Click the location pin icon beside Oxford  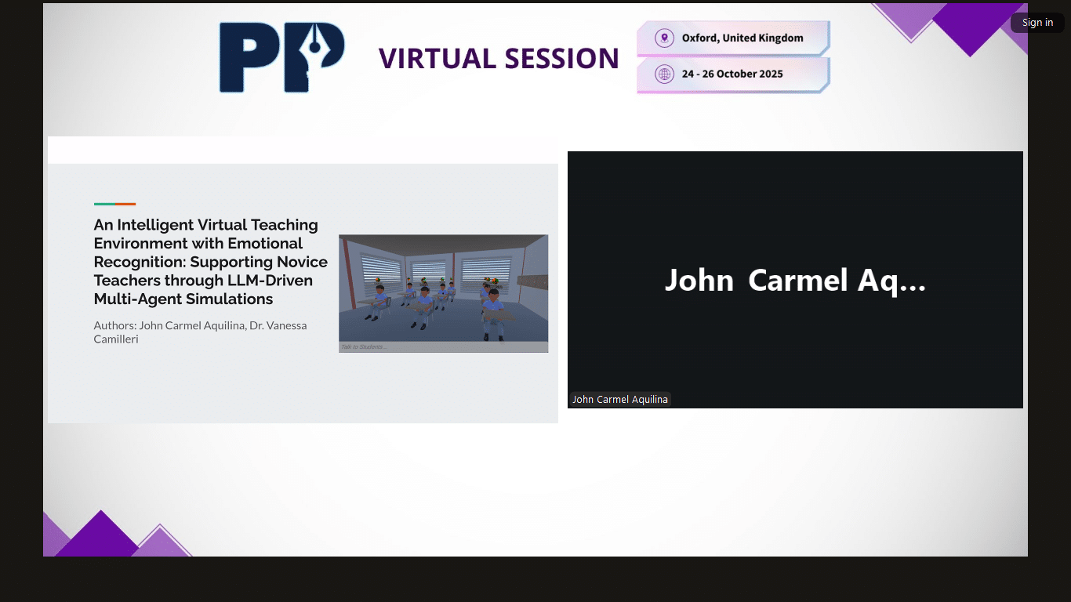click(664, 38)
